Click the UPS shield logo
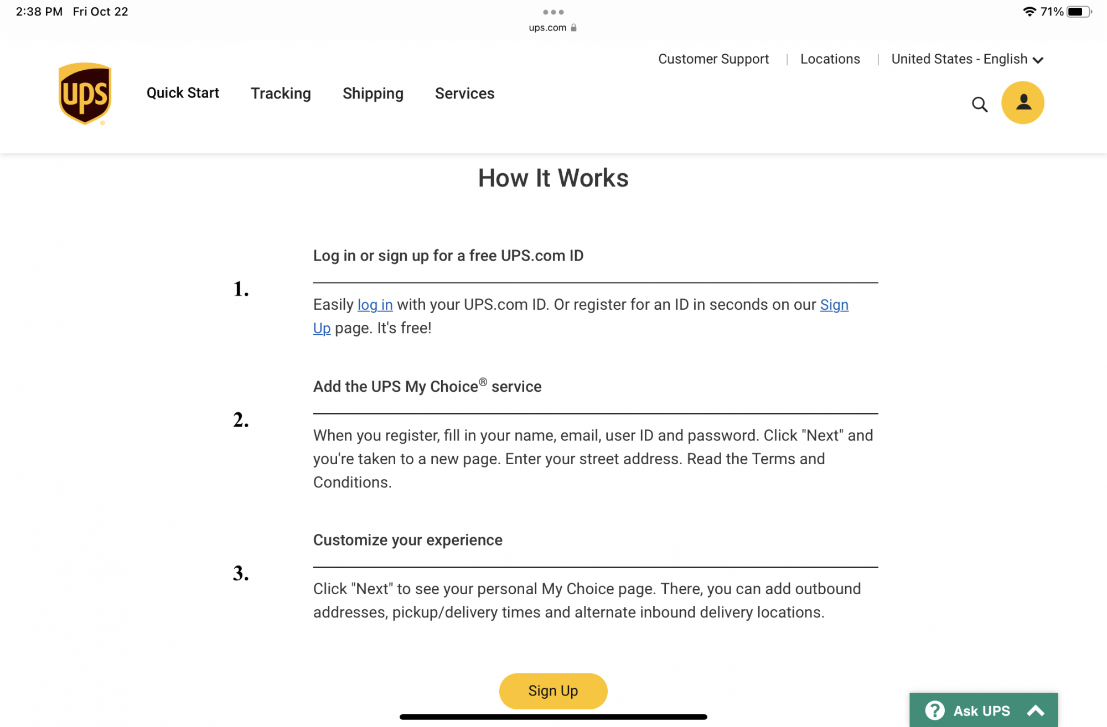Image resolution: width=1107 pixels, height=727 pixels. pyautogui.click(x=85, y=94)
